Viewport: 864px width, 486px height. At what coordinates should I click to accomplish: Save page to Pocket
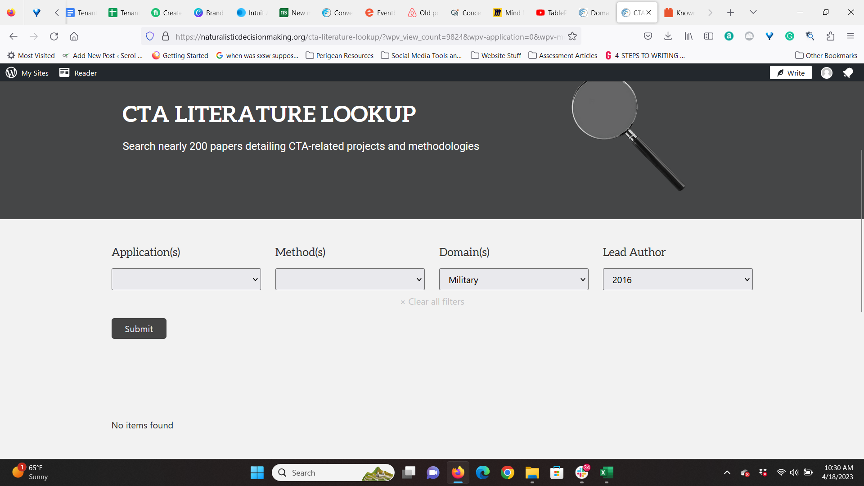tap(648, 36)
